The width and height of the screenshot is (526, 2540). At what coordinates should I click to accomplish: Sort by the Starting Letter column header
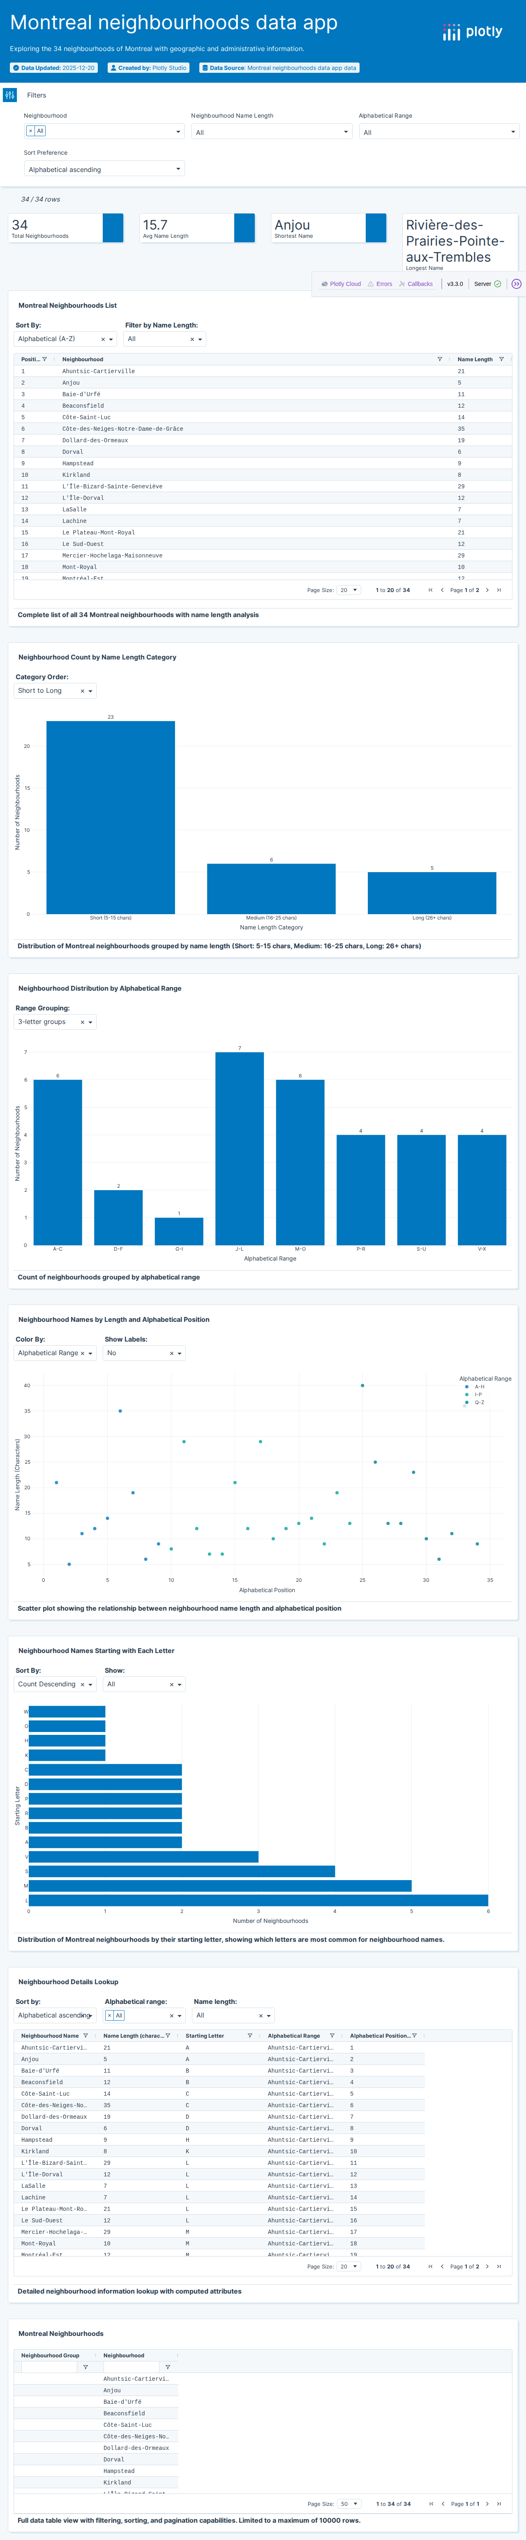point(205,2035)
